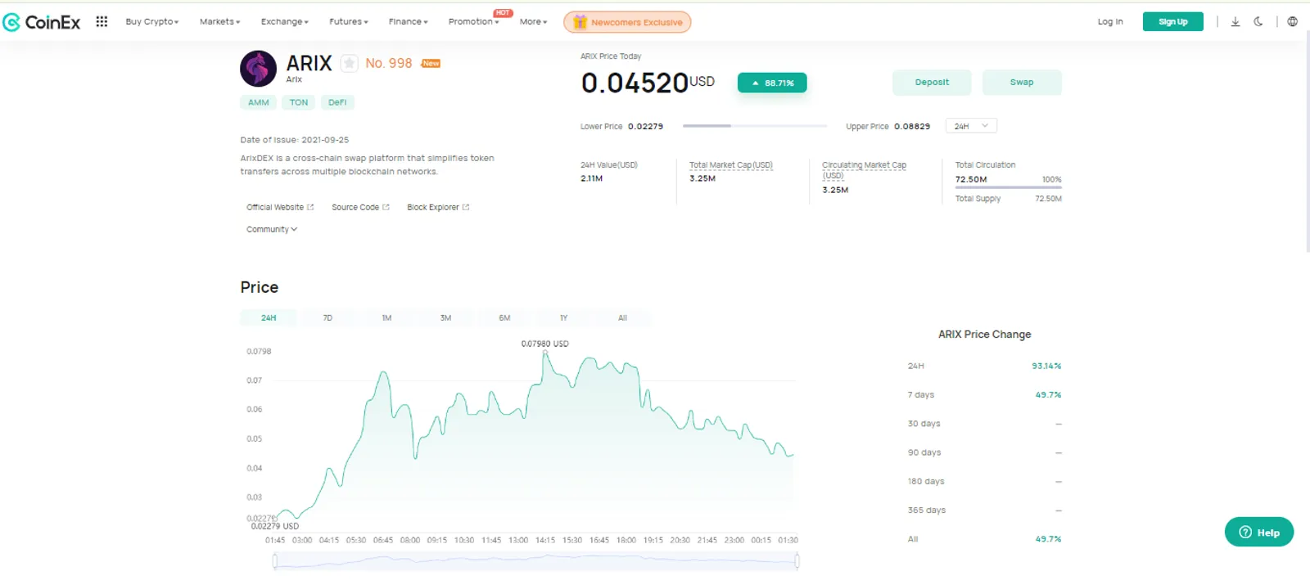Click the No. 998 rank text
The width and height of the screenshot is (1310, 580).
pyautogui.click(x=389, y=63)
